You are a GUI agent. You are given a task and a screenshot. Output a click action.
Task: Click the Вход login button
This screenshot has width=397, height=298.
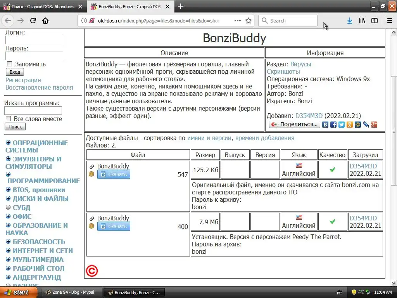pyautogui.click(x=15, y=72)
